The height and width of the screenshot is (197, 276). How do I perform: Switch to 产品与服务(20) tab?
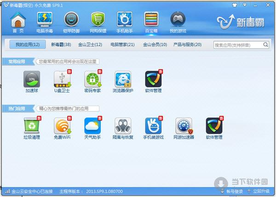click(188, 45)
